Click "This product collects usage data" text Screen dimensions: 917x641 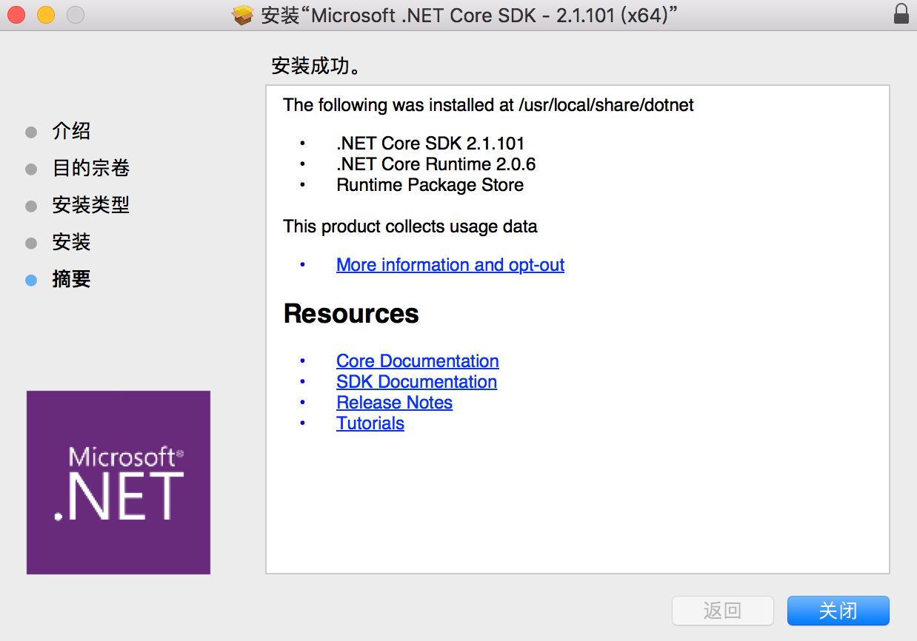click(410, 226)
